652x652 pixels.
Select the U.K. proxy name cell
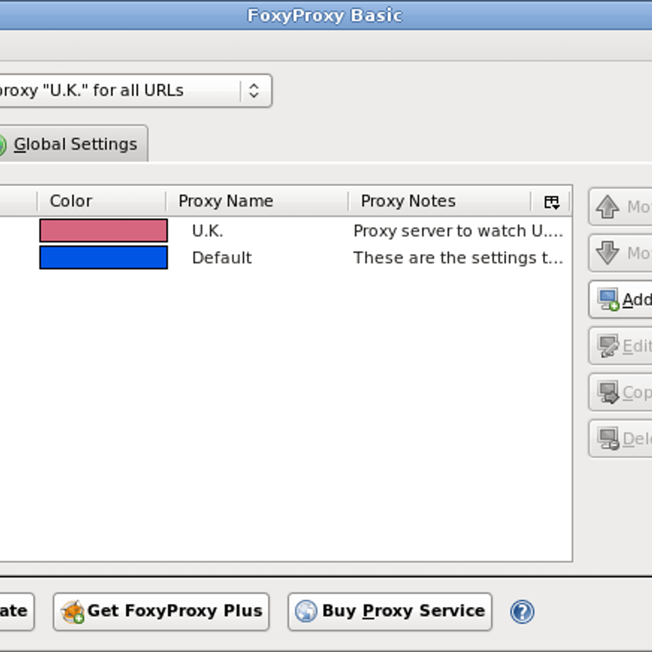(x=207, y=231)
